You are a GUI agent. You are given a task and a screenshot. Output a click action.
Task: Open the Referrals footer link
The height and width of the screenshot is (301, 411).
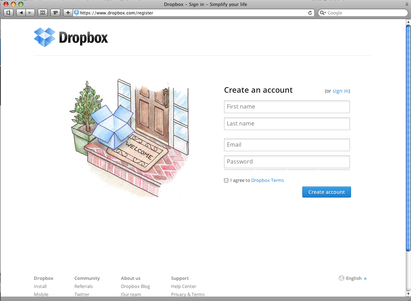(84, 286)
